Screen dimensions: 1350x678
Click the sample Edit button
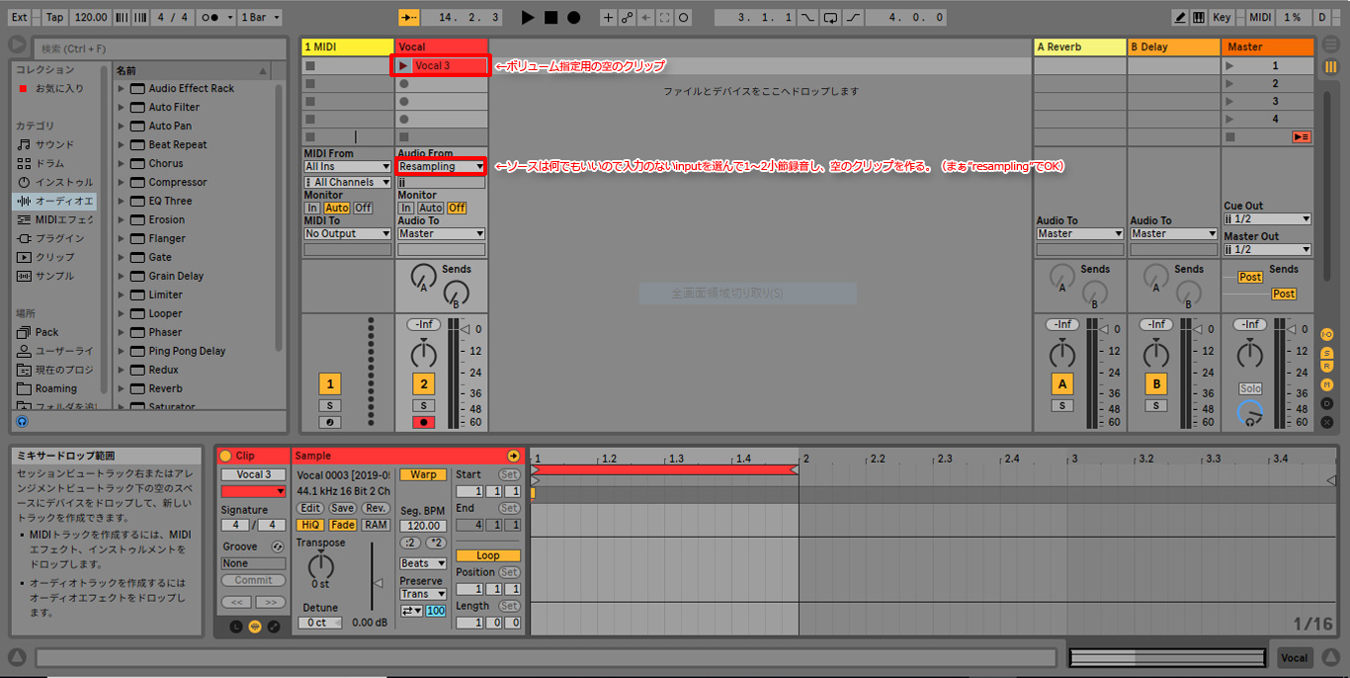coord(310,508)
